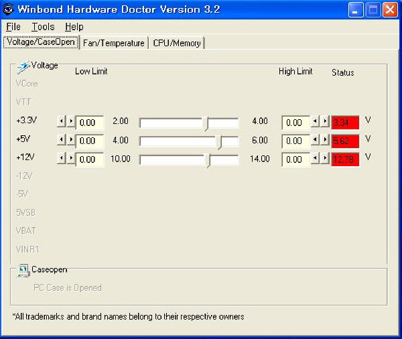Click the red 12.78 status box
Viewport: 402px width, 339px height.
coord(345,159)
